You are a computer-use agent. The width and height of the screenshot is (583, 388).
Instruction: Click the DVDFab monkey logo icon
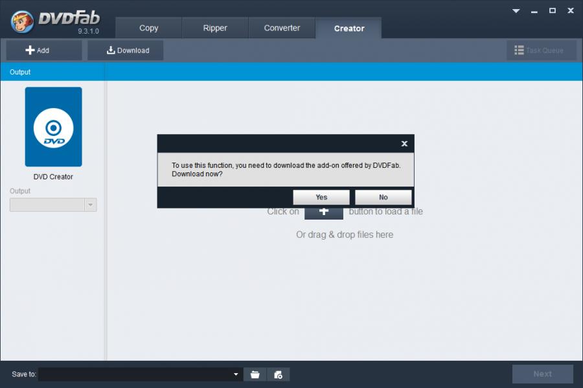pos(22,21)
